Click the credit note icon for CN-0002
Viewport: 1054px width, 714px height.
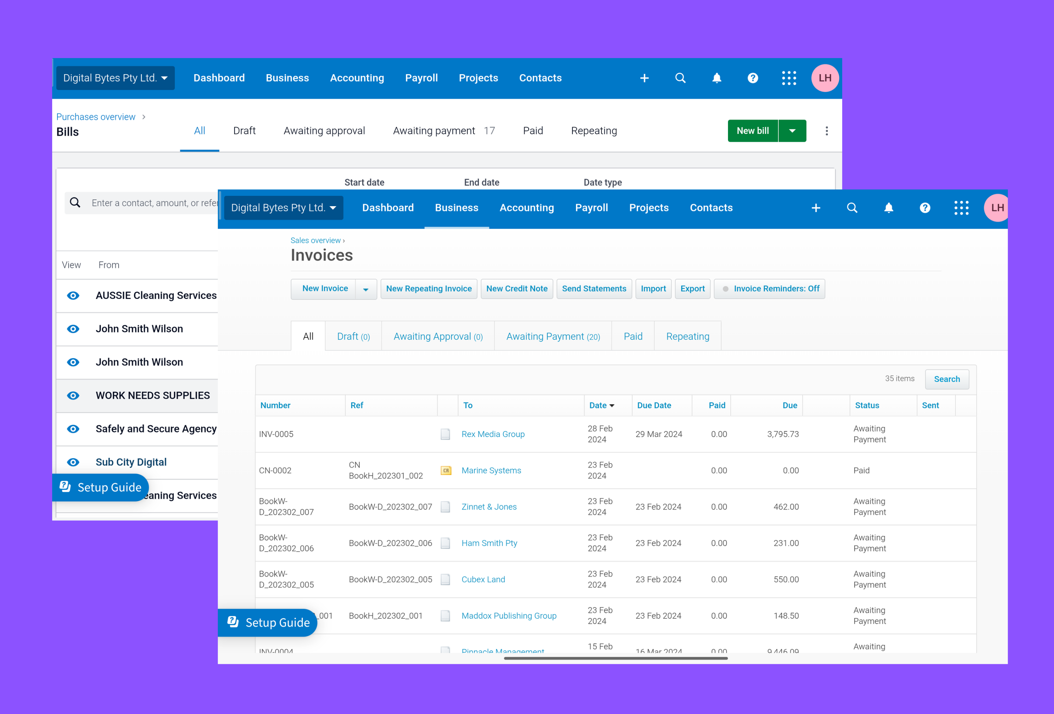[x=445, y=470]
